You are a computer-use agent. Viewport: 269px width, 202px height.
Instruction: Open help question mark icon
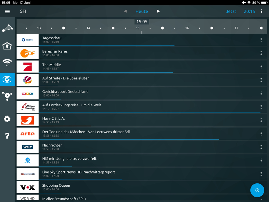(7, 136)
